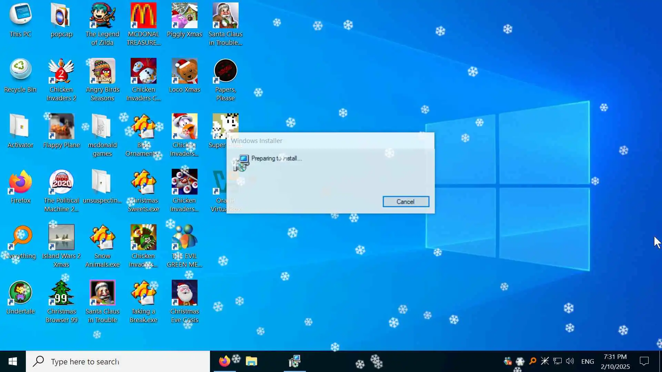
Task: Open volume control in system tray
Action: point(570,361)
